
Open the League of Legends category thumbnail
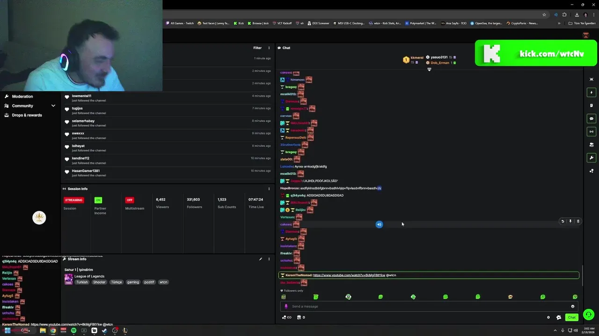coord(68,279)
